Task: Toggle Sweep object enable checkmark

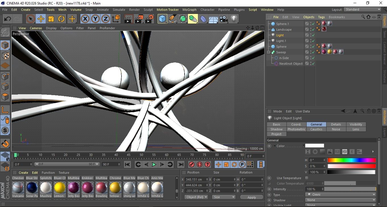Action: [313, 52]
